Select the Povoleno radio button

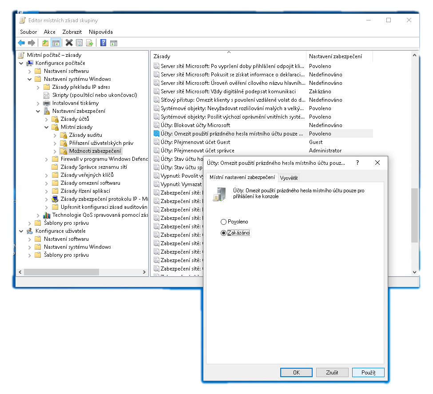(223, 222)
